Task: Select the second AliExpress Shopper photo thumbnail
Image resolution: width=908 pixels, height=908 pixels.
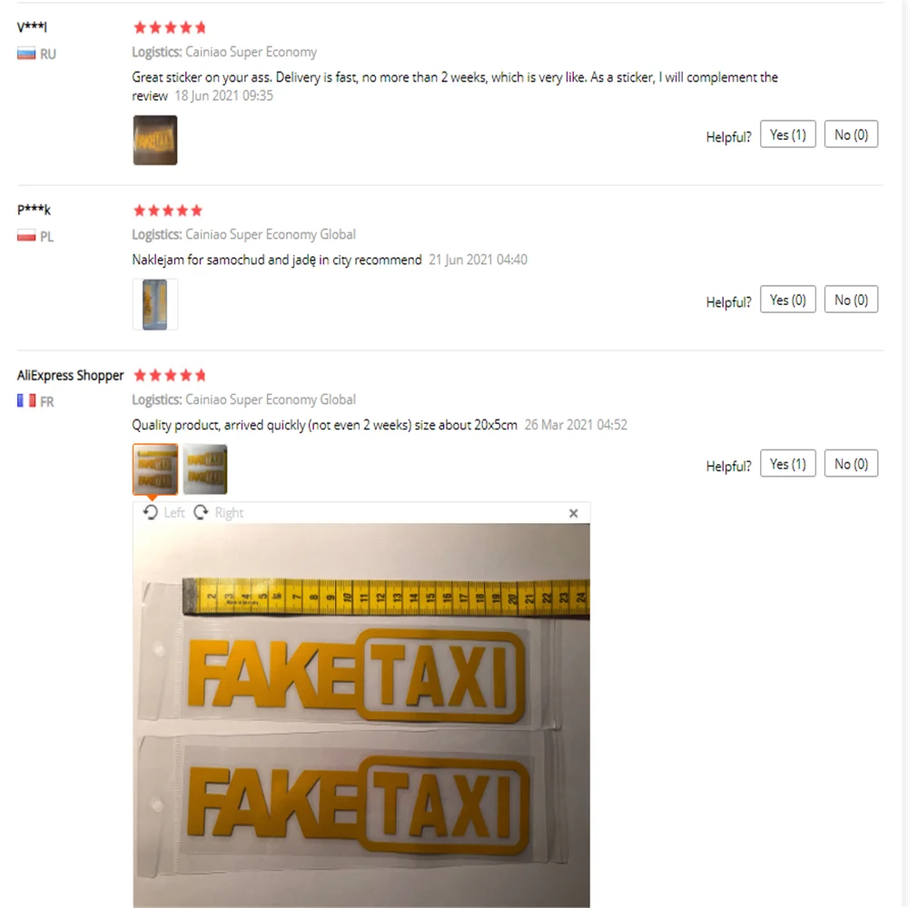Action: (205, 469)
